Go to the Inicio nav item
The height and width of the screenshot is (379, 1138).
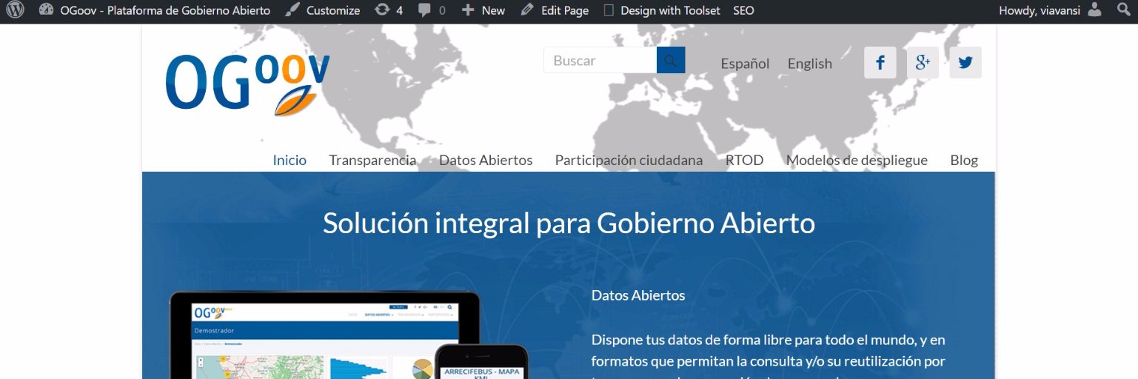point(289,160)
